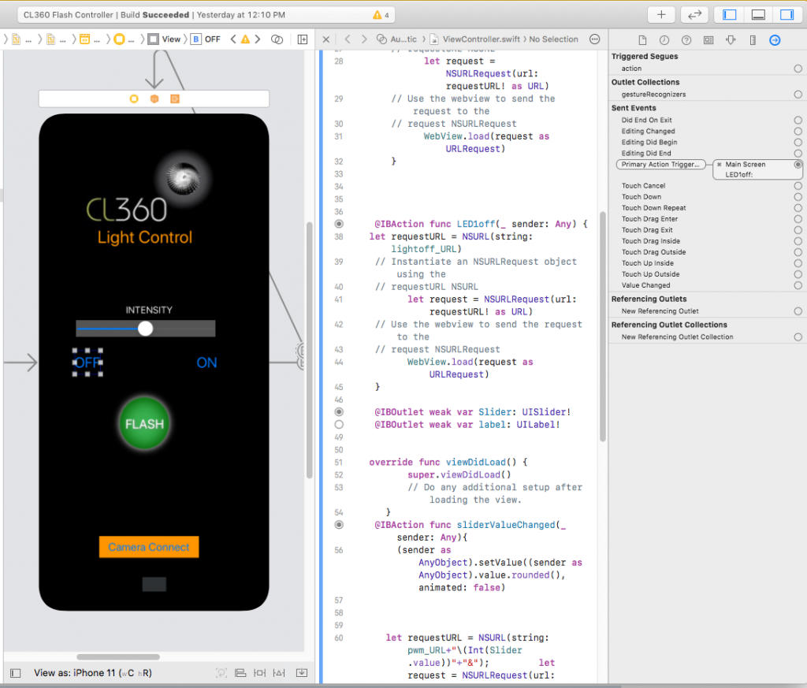
Task: Click the code review arrows button
Action: 694,15
